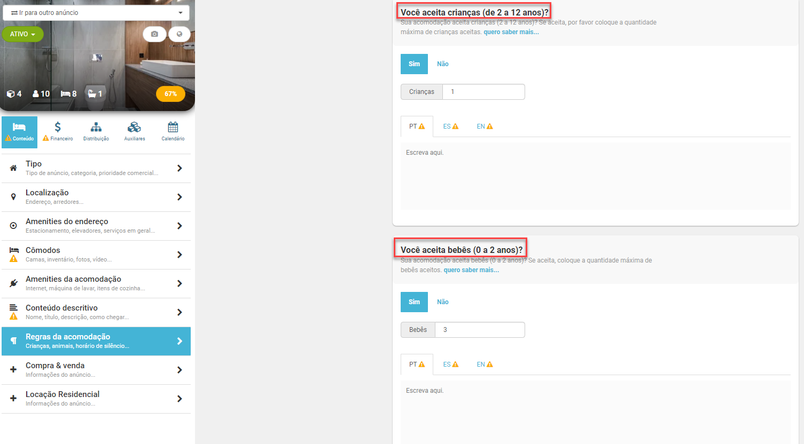This screenshot has width=804, height=444.
Task: Expand the Conteúdo descritivo row chevron
Action: [179, 312]
